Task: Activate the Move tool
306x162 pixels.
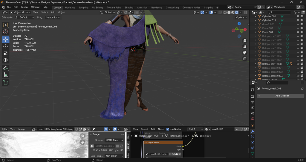Action: [x=5, y=40]
